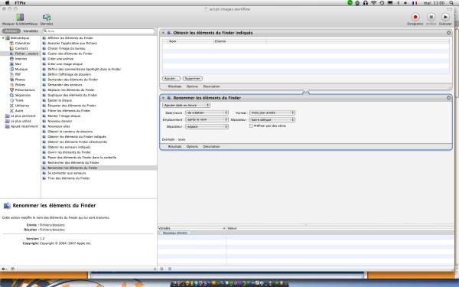Viewport: 459px width, 287px height.
Task: Click the action search field
Action: point(99,31)
